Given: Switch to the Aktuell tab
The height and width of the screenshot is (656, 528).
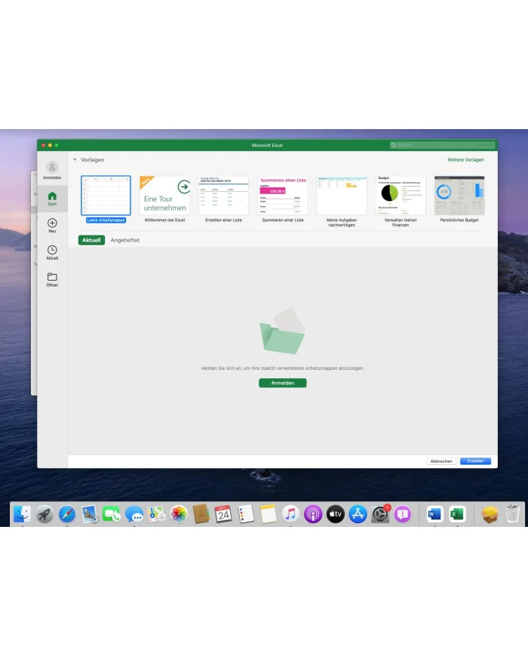Looking at the screenshot, I should point(91,240).
